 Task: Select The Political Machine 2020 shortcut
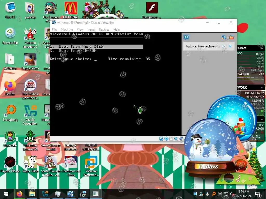tap(30, 89)
